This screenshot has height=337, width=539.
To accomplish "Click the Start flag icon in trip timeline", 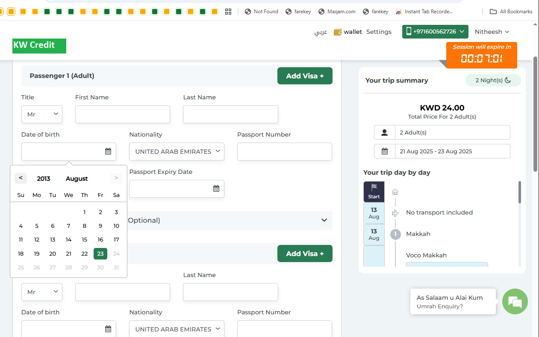I will (374, 187).
